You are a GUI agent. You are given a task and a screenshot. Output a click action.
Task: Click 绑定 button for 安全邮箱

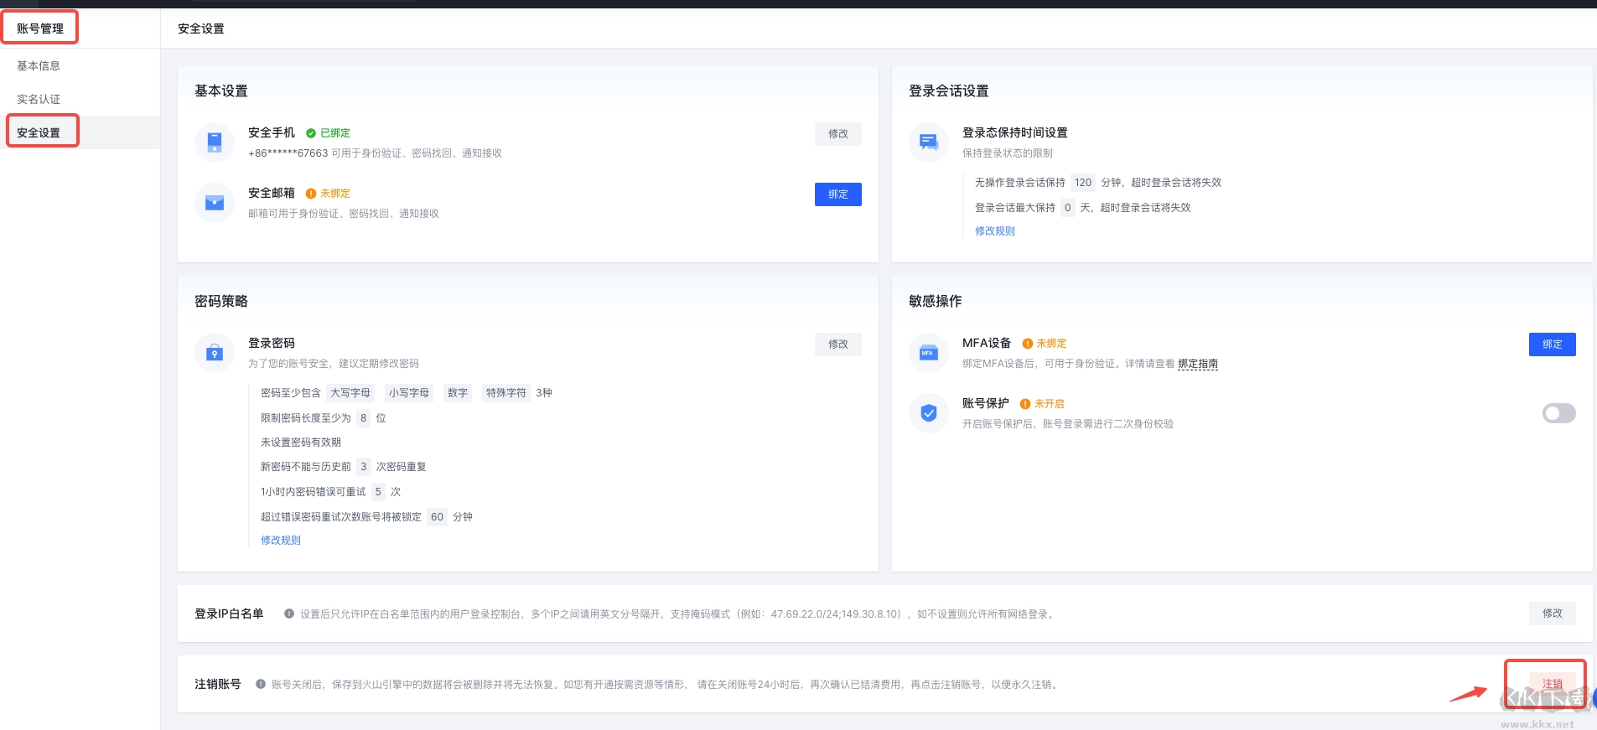pos(837,194)
